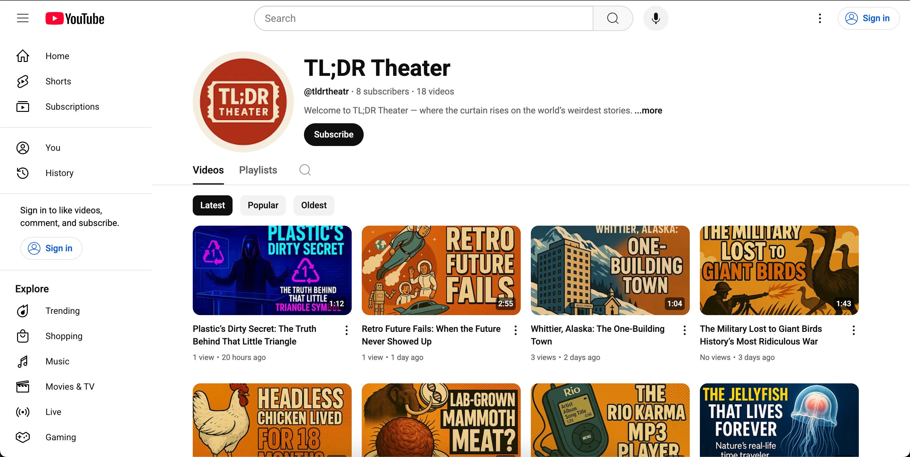
Task: Click the @tldrtheatr channel handle
Action: (326, 92)
